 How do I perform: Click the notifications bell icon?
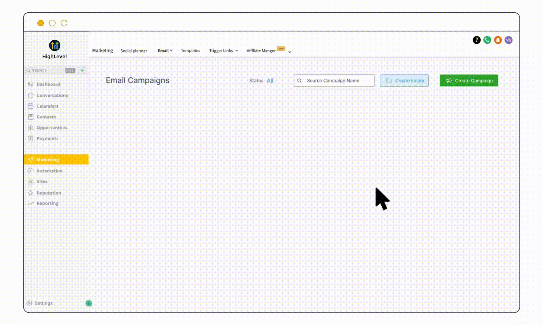(x=498, y=40)
